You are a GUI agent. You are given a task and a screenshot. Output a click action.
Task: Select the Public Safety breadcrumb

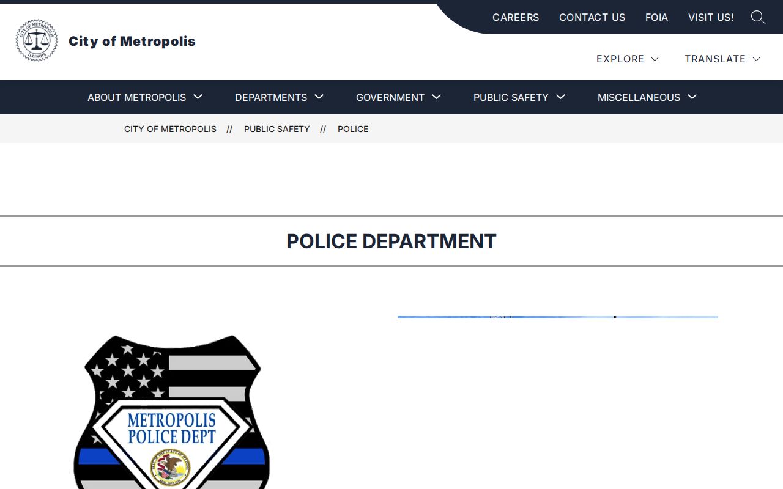point(276,129)
